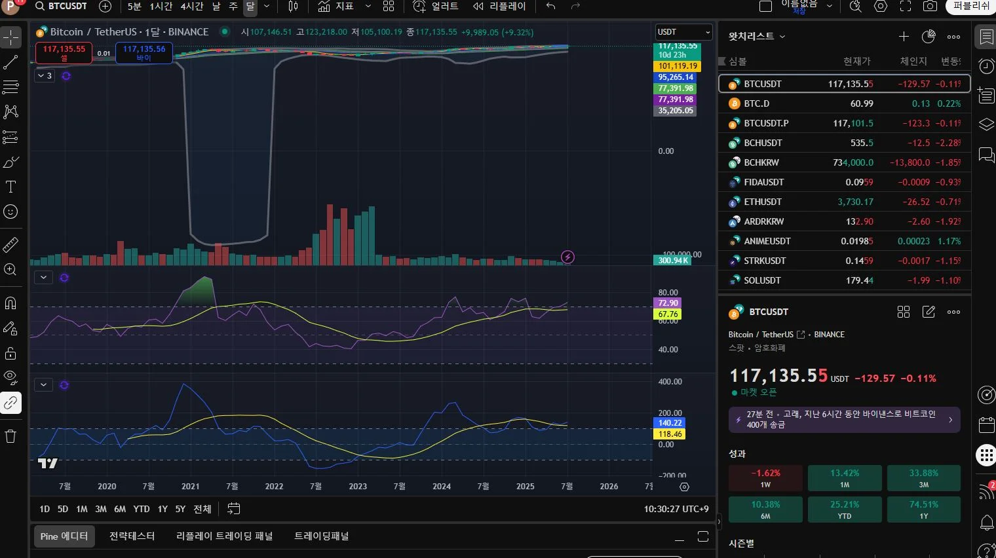Take a chart snapshot with the camera

pos(930,6)
